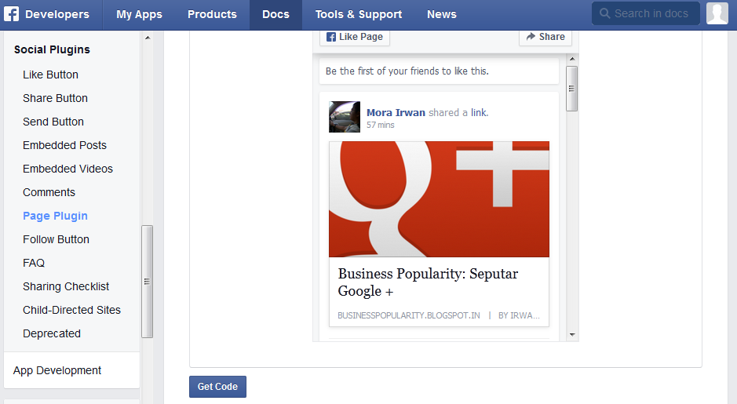Click Mora Irwan's profile thumbnail

pos(345,117)
